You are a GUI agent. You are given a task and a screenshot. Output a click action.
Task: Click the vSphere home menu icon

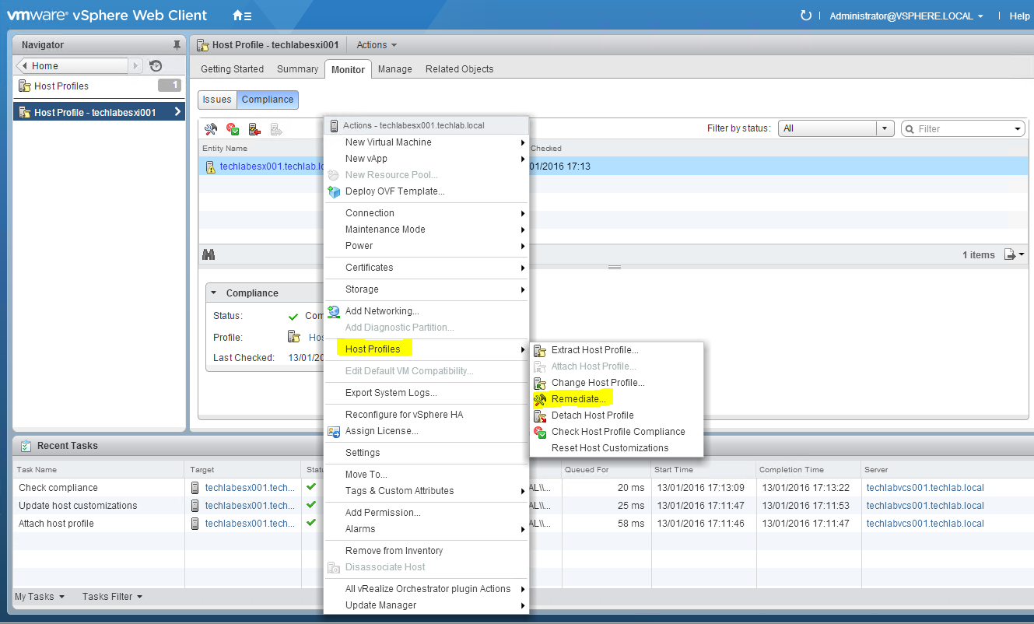241,16
